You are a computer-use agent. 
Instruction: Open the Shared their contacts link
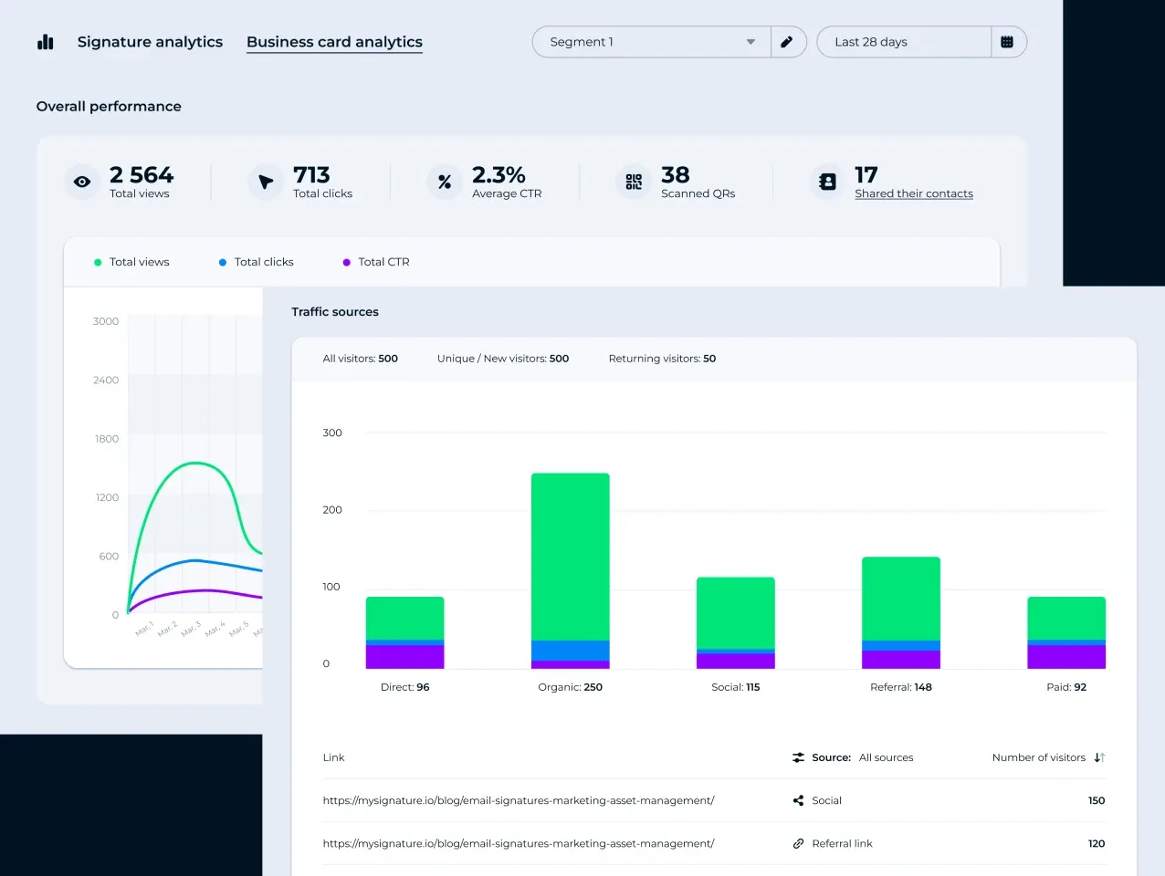[x=914, y=193]
